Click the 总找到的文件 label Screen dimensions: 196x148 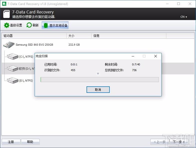point(114,70)
